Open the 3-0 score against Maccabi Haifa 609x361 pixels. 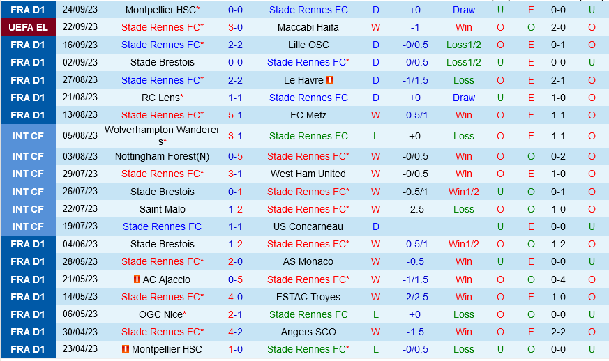235,27
